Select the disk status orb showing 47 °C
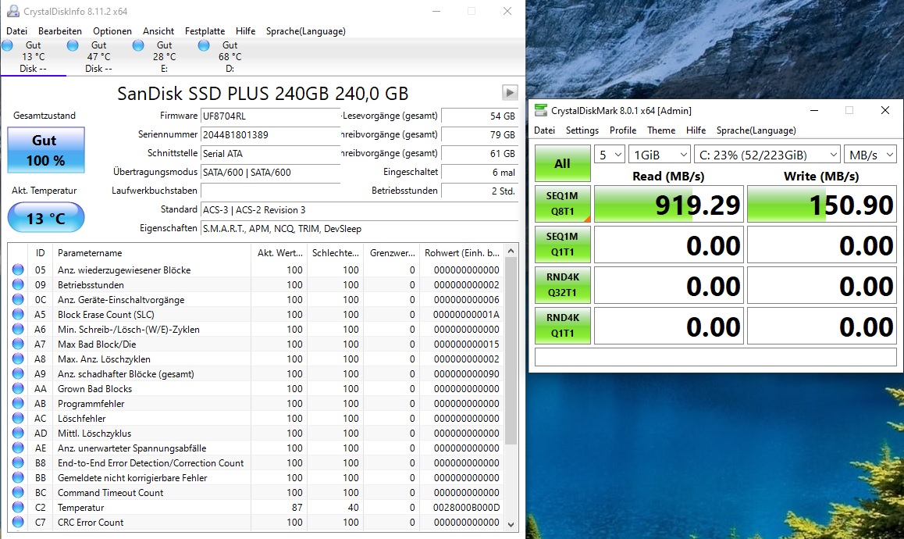 73,45
